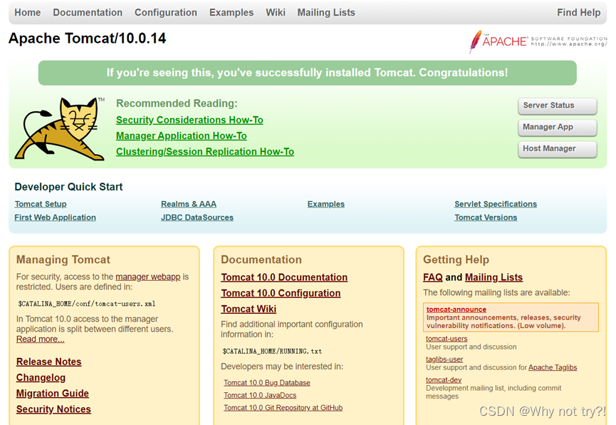Screen dimensions: 616x425
Task: Click the Apache Tomcat/10.0.14 heading
Action: coord(87,39)
